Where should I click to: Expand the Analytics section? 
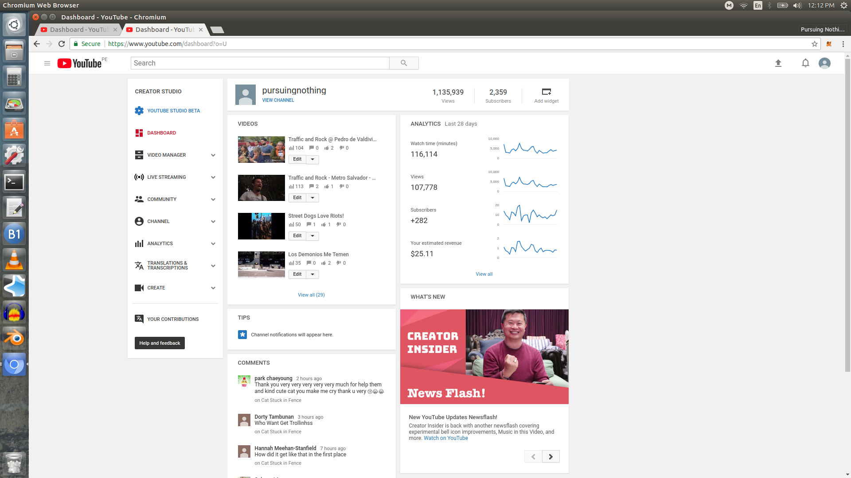coord(213,243)
